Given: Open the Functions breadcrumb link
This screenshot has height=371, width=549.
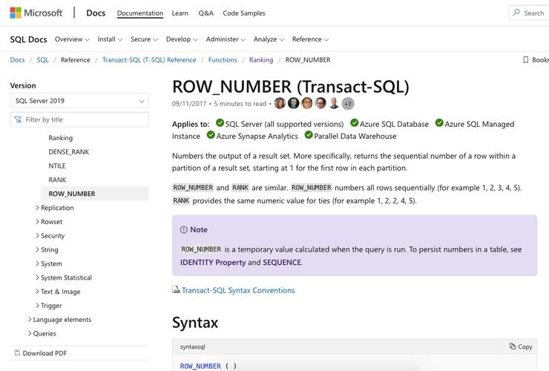Looking at the screenshot, I should click(x=223, y=60).
